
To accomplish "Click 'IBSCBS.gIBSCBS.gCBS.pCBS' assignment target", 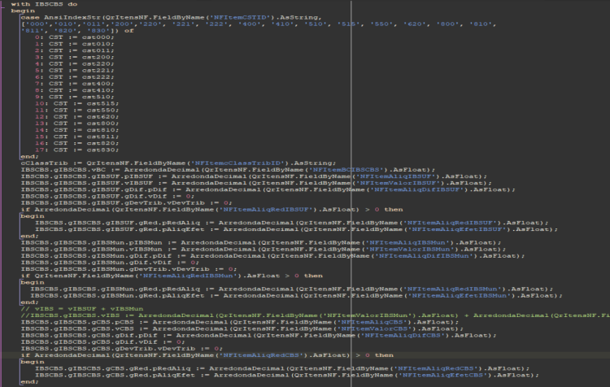I will pos(77,322).
